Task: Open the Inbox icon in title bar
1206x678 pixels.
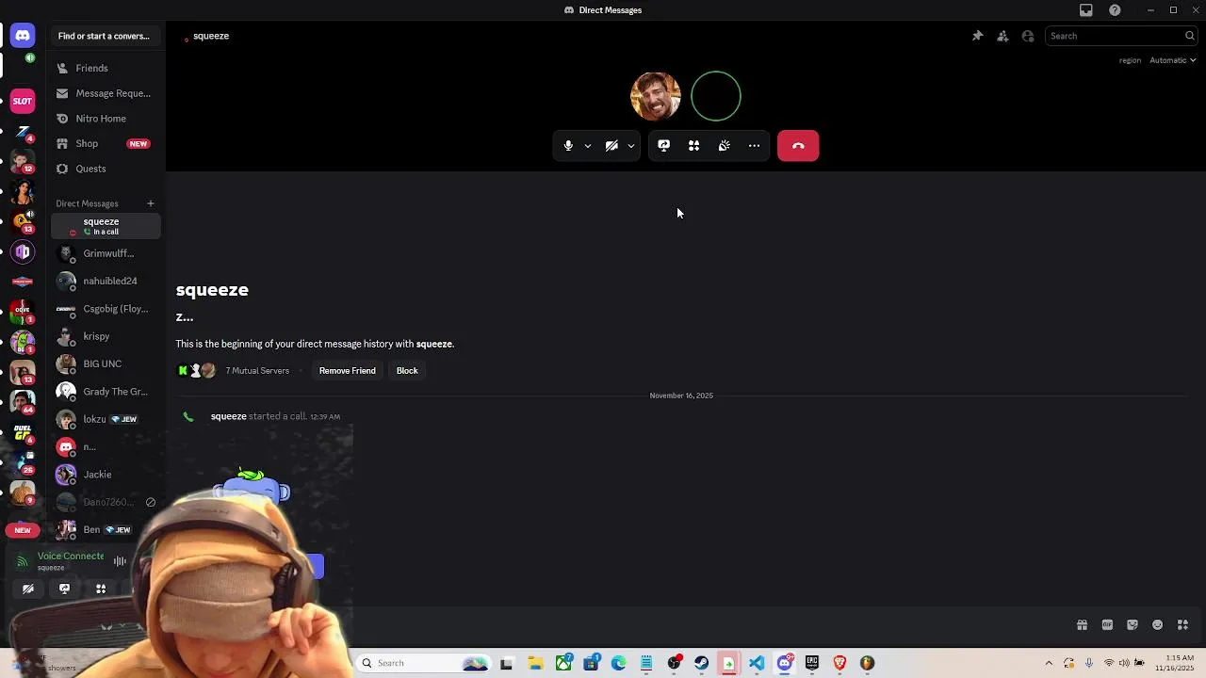Action: tap(1086, 10)
